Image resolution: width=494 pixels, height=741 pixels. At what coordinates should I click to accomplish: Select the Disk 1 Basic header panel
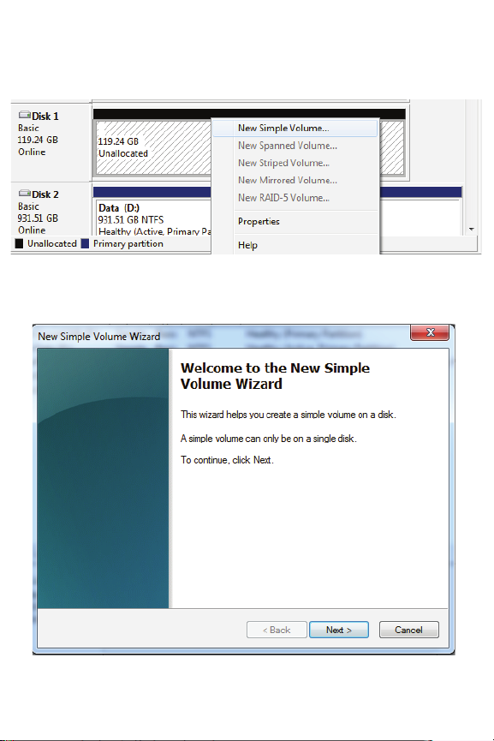click(51, 141)
